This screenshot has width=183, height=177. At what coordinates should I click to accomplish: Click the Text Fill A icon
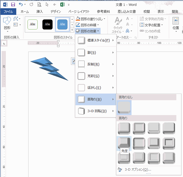pos(128,19)
